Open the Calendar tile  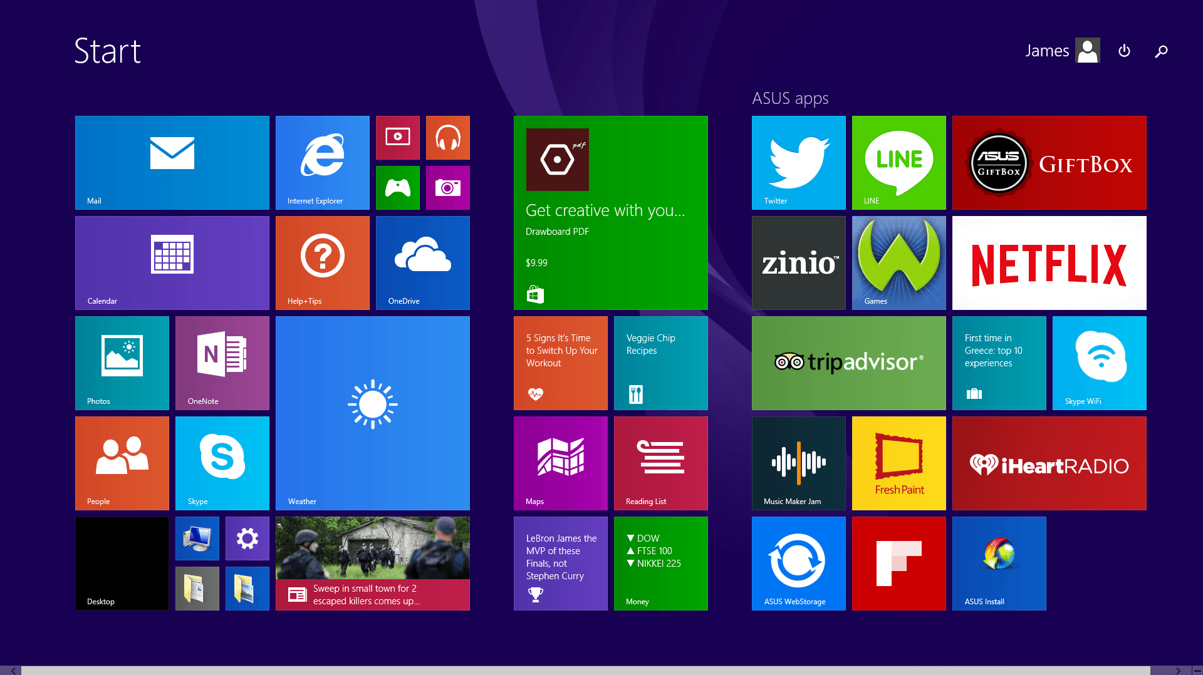pyautogui.click(x=172, y=263)
